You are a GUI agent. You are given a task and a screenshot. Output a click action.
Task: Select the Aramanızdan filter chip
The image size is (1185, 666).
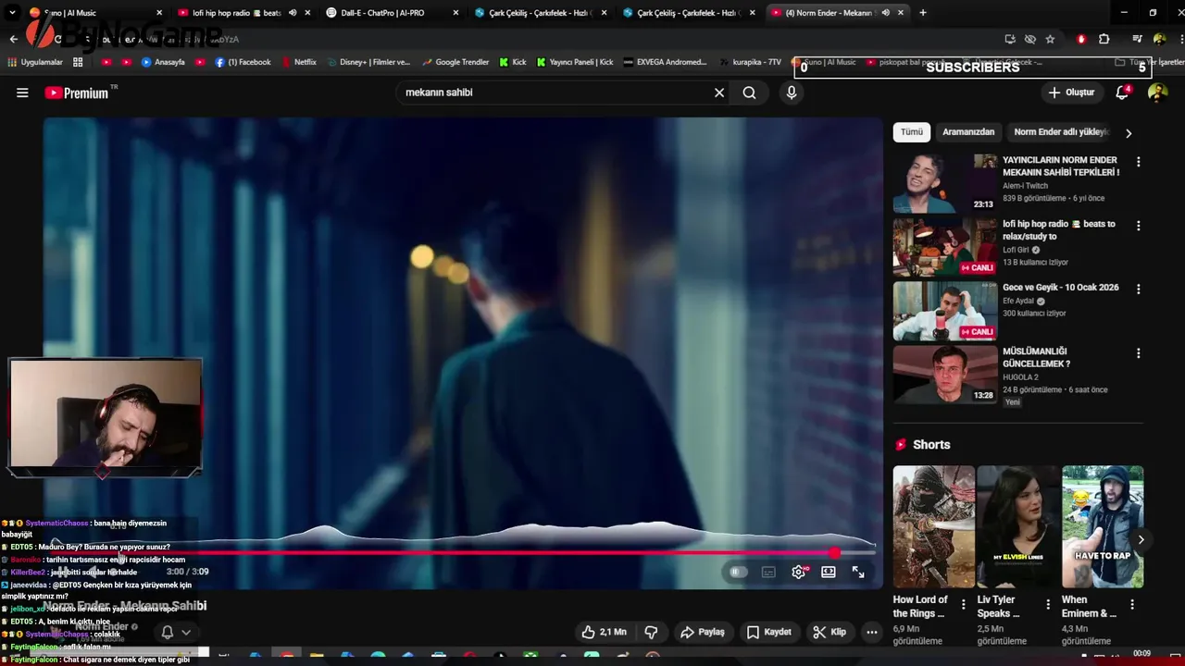[968, 132]
